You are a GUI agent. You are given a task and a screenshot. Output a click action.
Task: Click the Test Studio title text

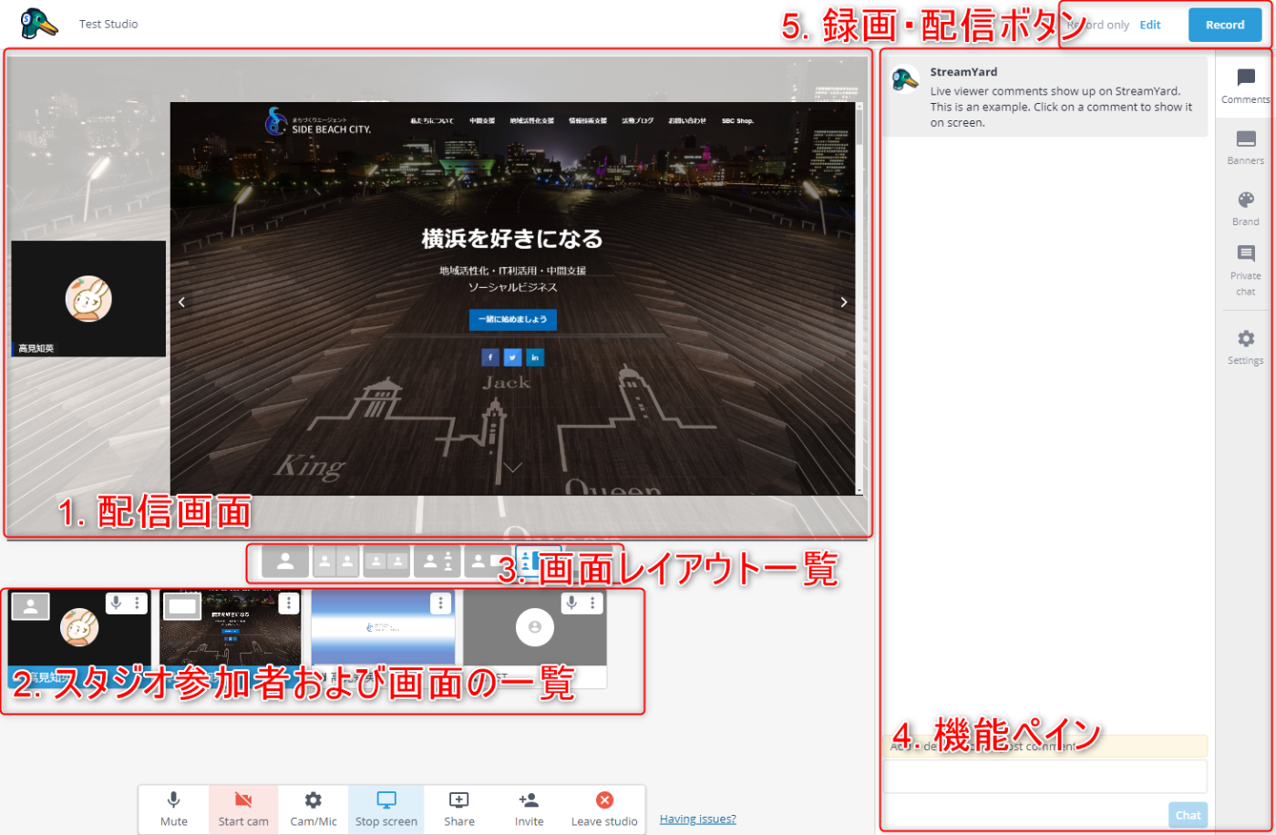point(108,24)
